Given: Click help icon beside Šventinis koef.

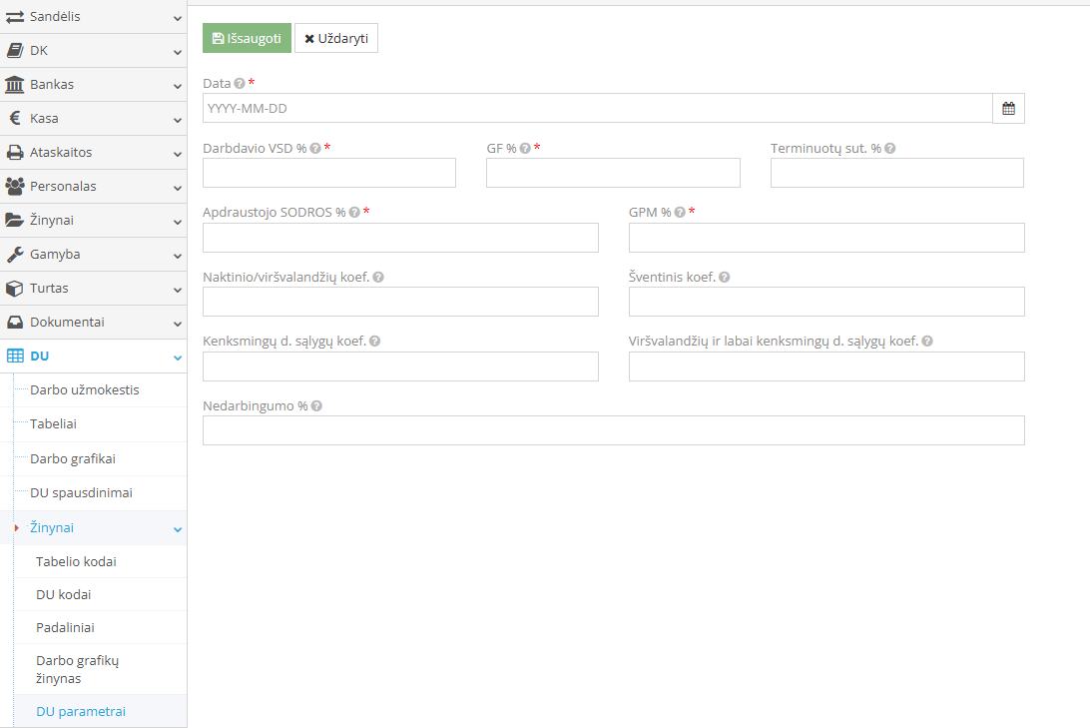Looking at the screenshot, I should coord(725,277).
